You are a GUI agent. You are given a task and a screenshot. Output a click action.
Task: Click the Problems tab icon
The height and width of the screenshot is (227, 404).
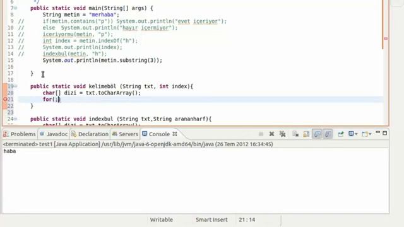[6, 134]
